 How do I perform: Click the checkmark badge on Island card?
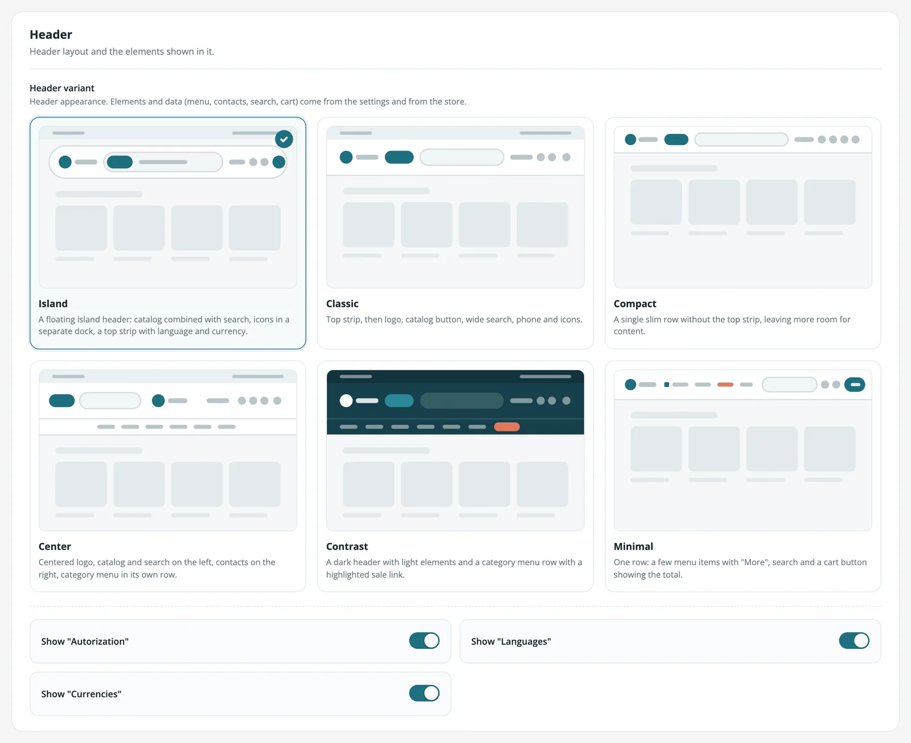[284, 139]
